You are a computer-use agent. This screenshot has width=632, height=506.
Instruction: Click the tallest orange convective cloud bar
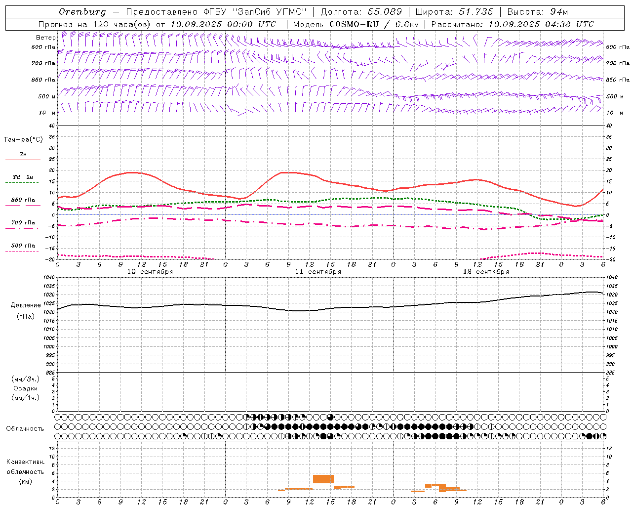[323, 479]
